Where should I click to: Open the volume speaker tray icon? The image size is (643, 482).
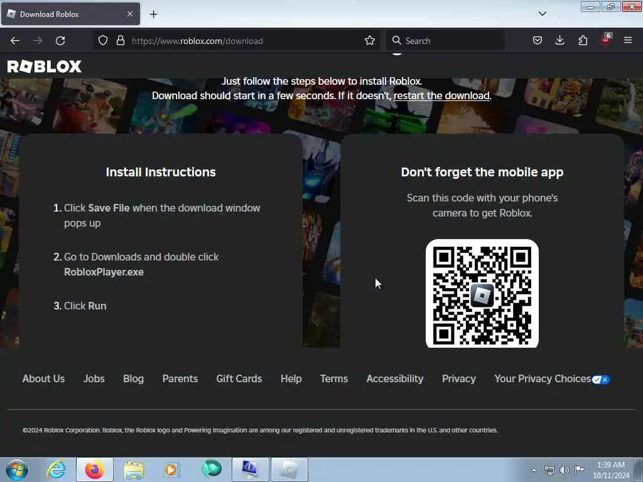565,470
